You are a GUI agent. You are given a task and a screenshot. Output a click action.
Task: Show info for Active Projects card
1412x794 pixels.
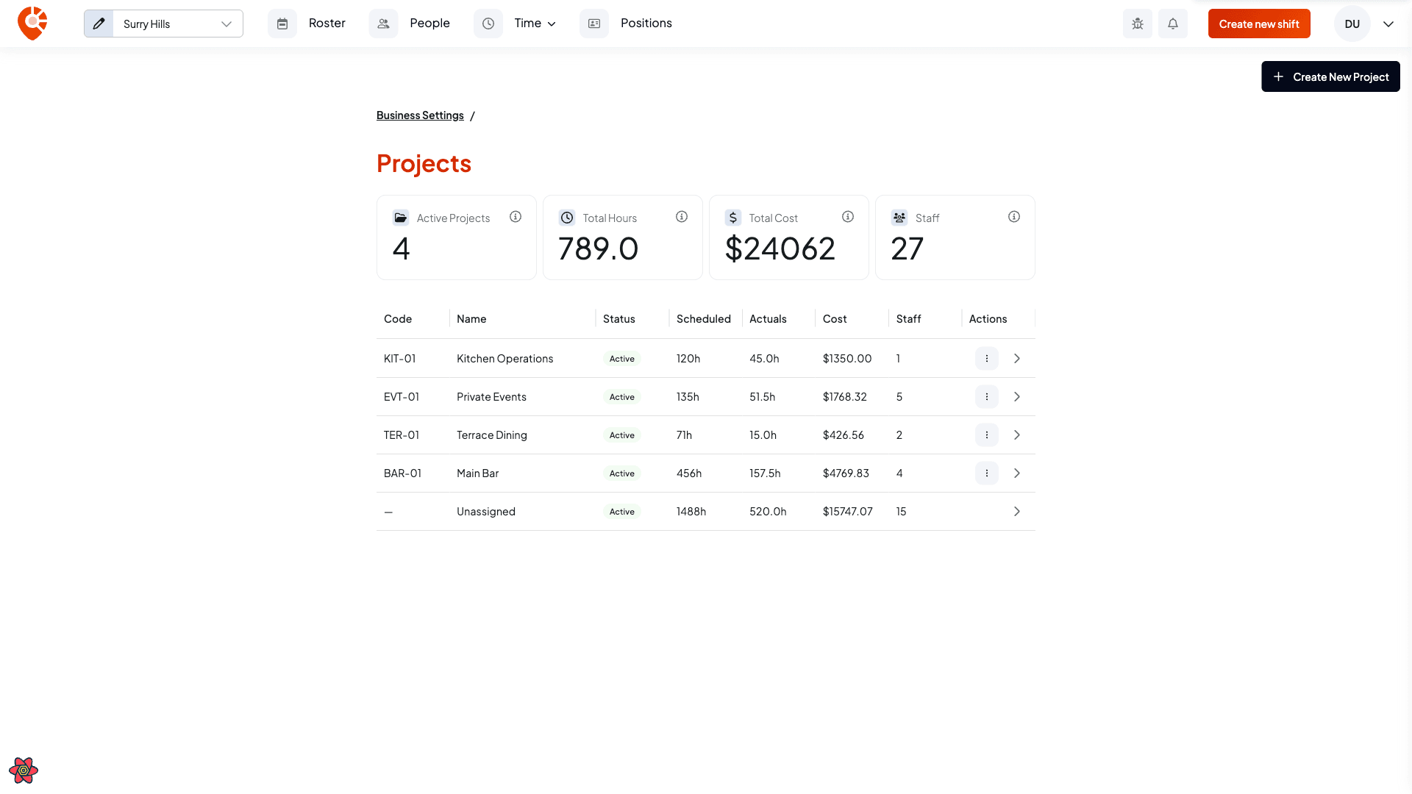coord(516,217)
